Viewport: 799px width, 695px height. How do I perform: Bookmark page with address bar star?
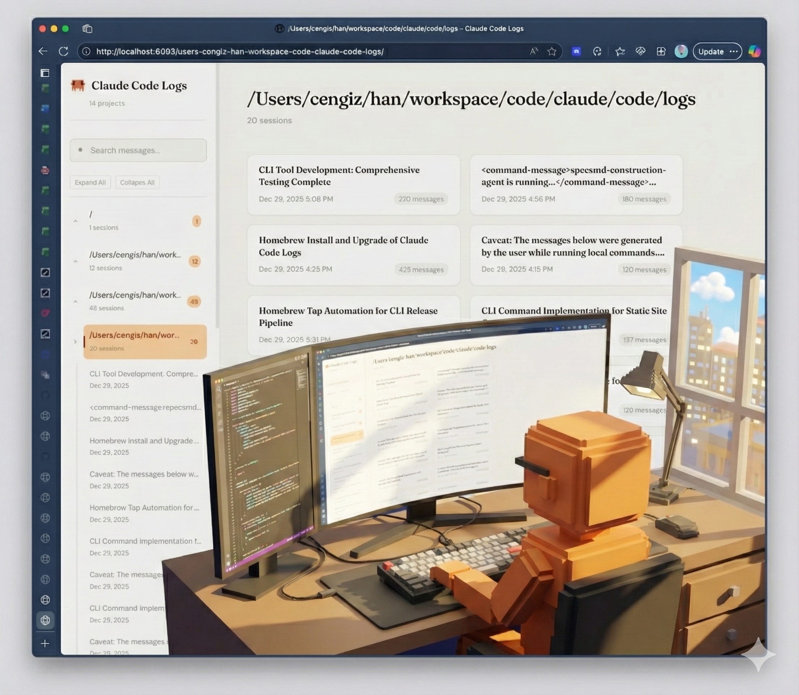(x=551, y=51)
